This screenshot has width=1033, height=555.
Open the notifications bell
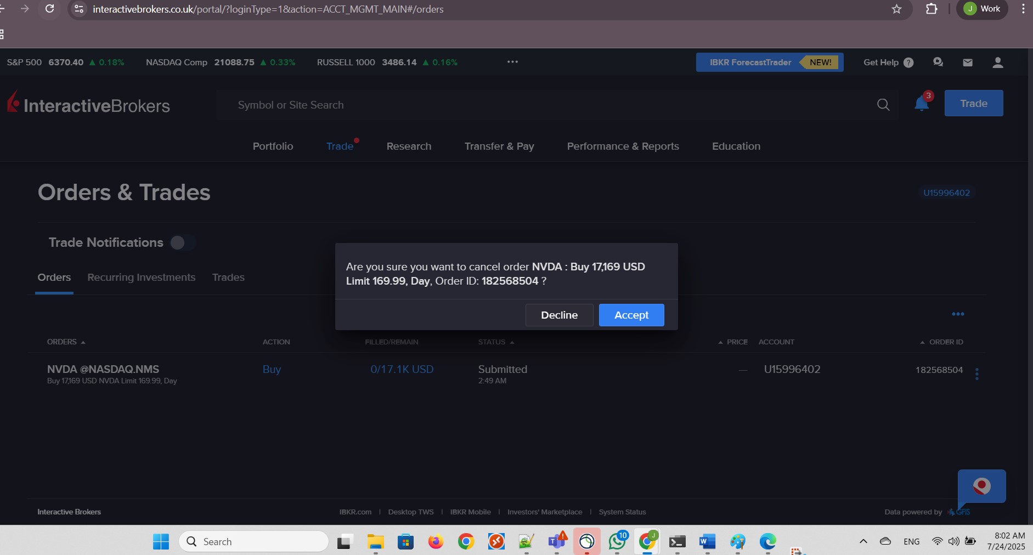pyautogui.click(x=922, y=103)
